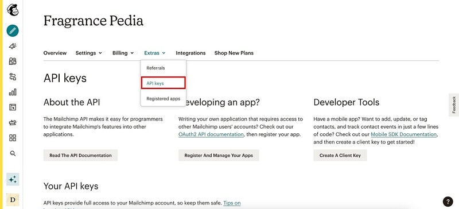Click the large API keys page heading
Screen dimensions: 459x209
click(x=65, y=78)
